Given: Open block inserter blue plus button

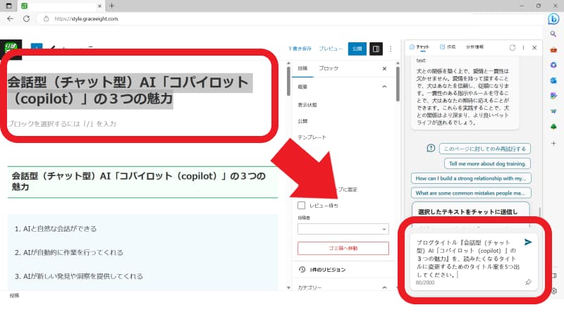Looking at the screenshot, I should tap(37, 47).
